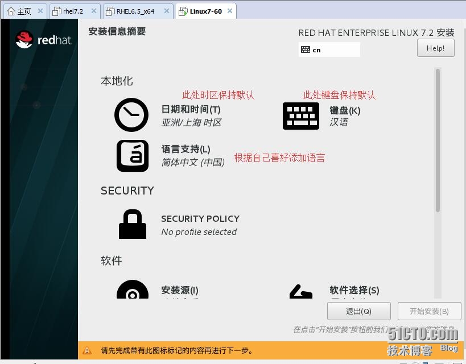466x364 pixels.
Task: Open 日期和时间(T) settings
Action: pos(191,109)
